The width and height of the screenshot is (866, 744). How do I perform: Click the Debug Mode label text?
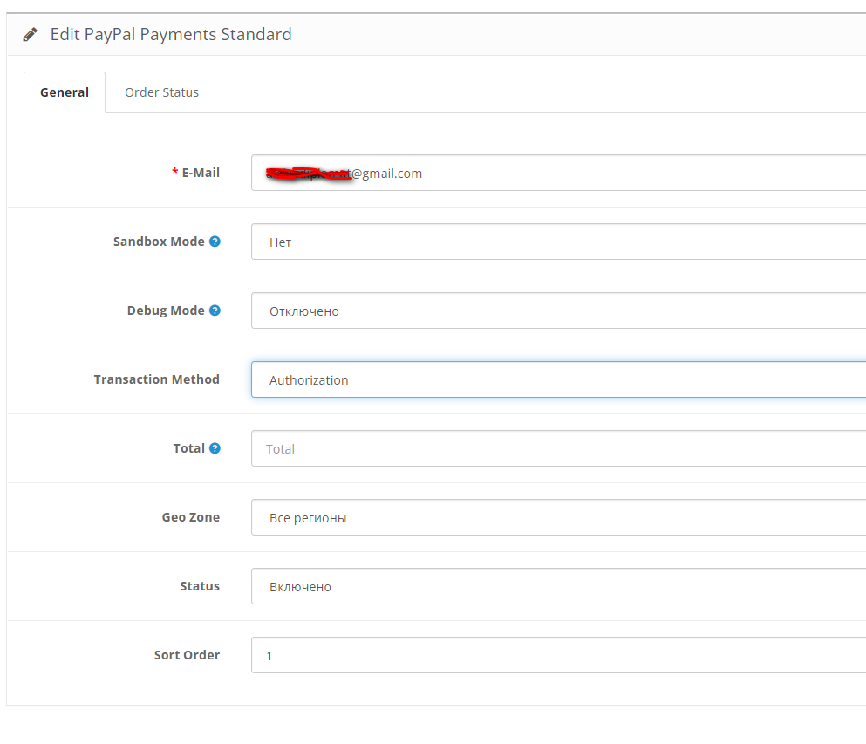(x=166, y=311)
